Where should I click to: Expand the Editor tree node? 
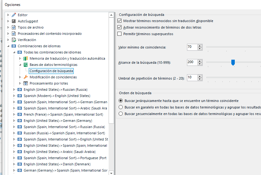(x=8, y=15)
